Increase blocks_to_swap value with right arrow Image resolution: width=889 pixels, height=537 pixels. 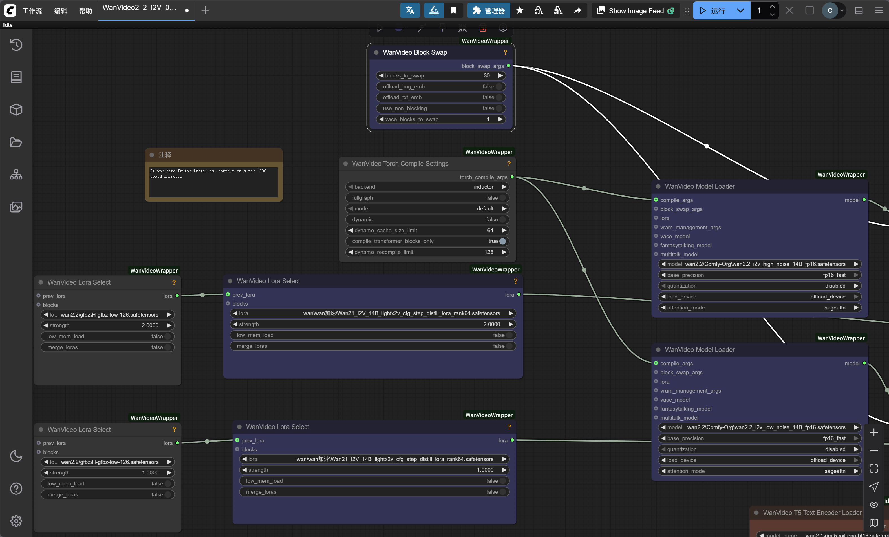[500, 76]
